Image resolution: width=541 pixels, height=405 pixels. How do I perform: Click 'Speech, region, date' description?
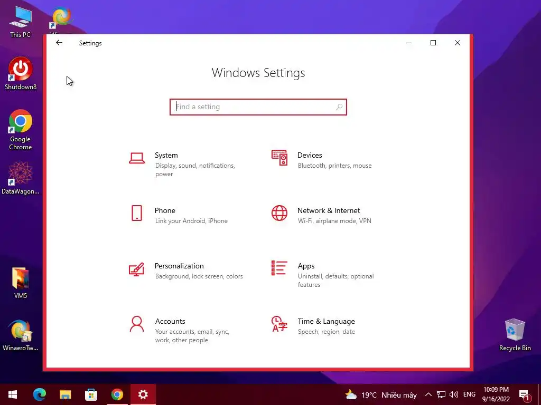click(x=326, y=332)
